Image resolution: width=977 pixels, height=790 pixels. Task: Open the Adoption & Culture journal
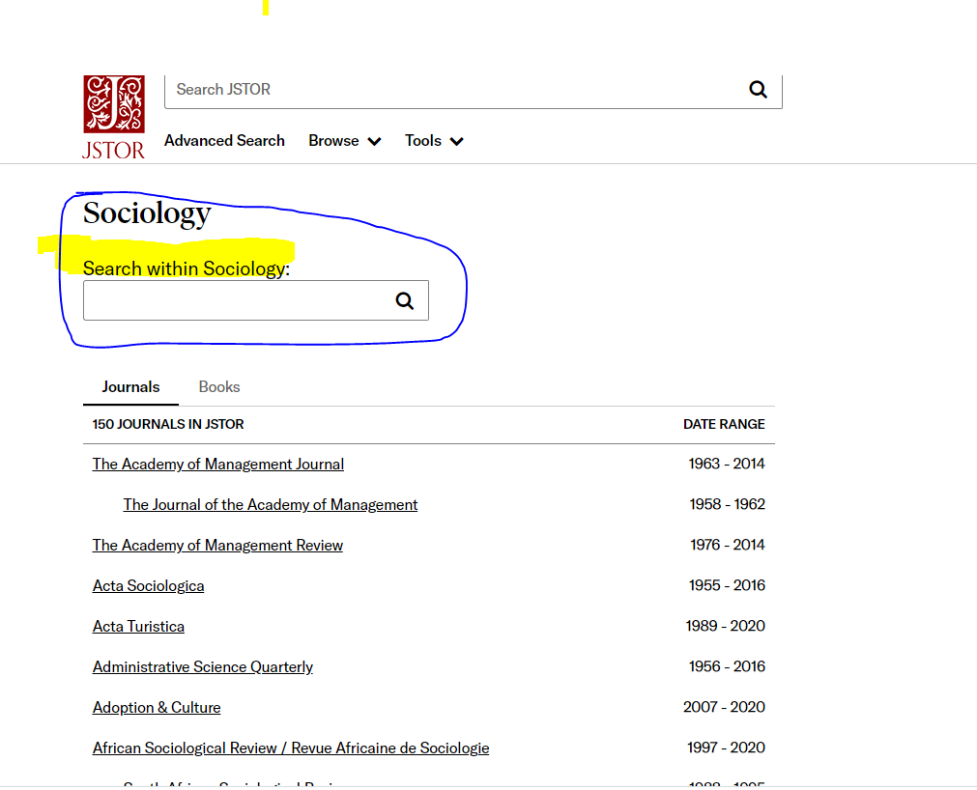click(x=157, y=708)
